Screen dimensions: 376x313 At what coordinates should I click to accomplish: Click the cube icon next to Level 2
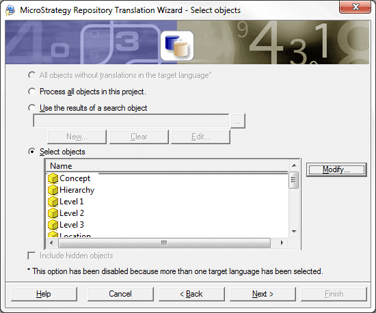(x=53, y=213)
